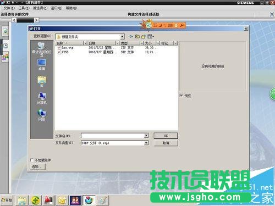Open Libraries (库) in dialog sidebar

pyautogui.click(x=42, y=81)
